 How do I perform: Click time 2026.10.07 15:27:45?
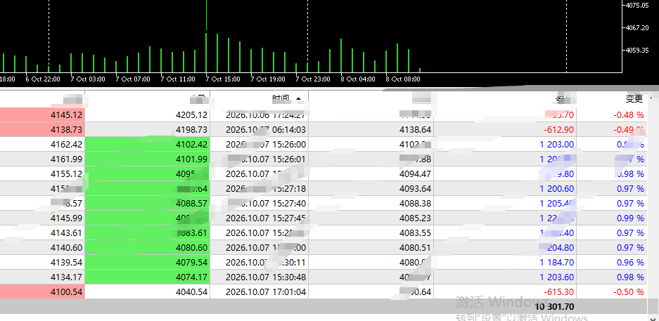266,218
